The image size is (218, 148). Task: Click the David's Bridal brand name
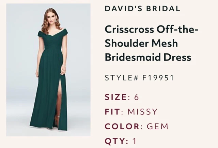click(142, 8)
